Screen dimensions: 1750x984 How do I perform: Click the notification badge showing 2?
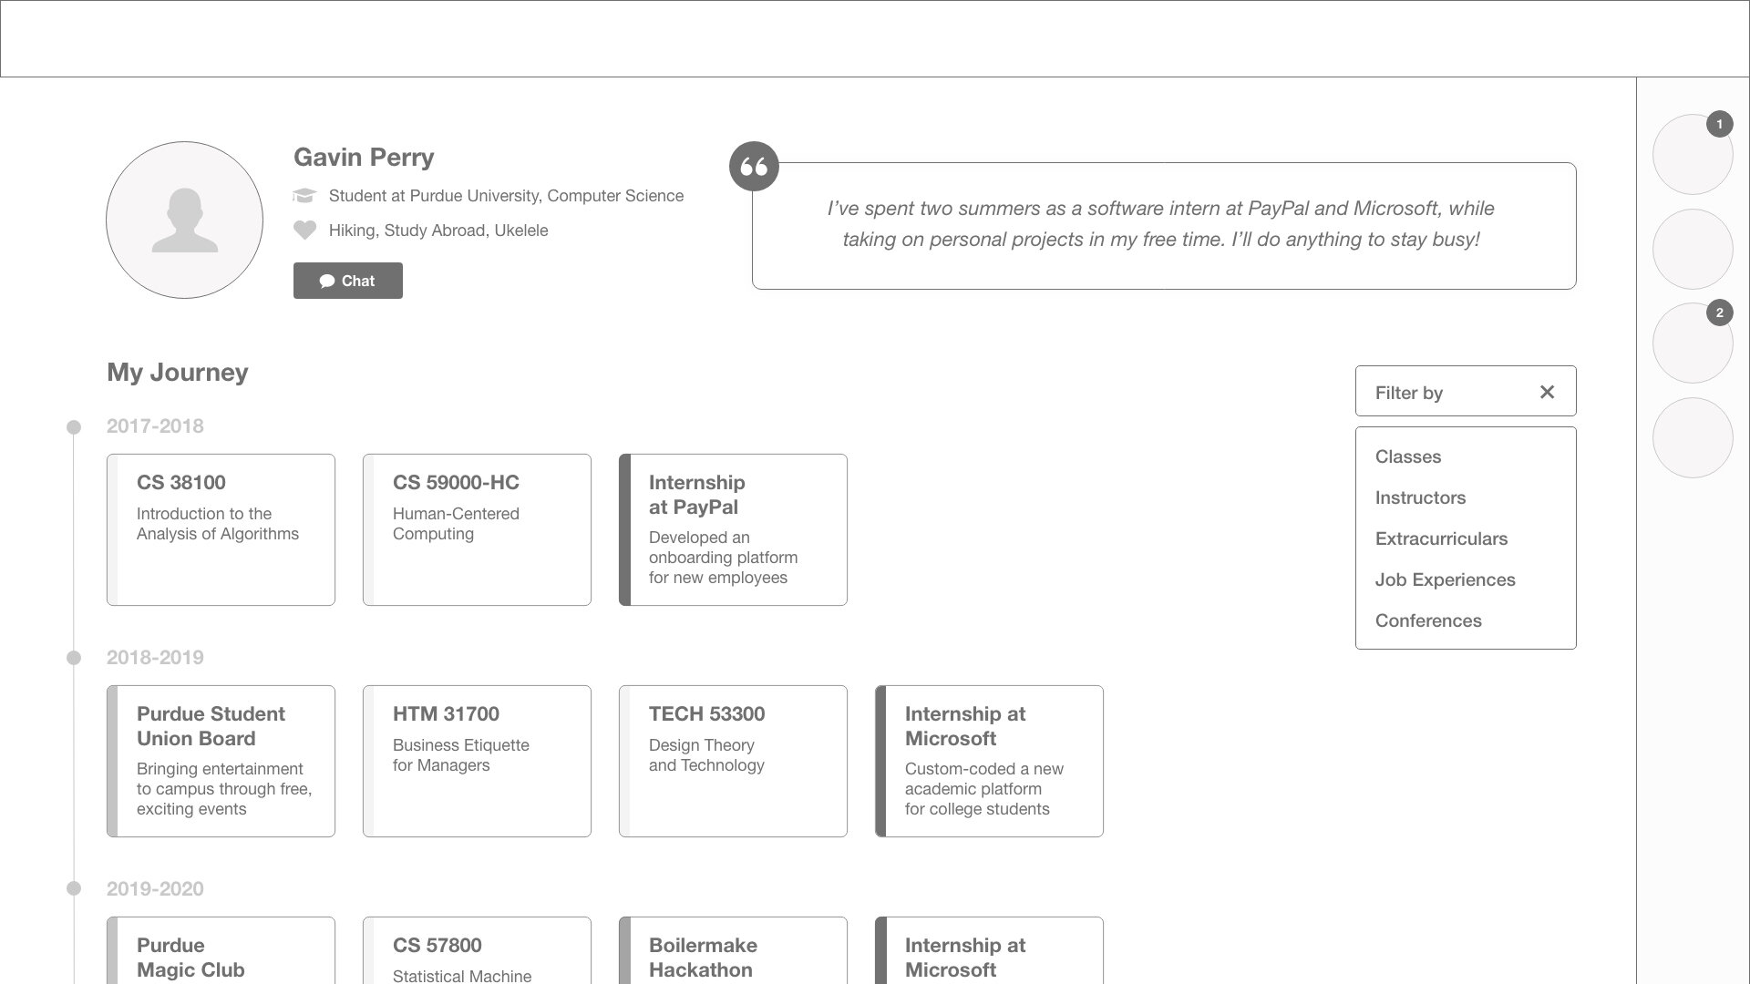[x=1719, y=313]
